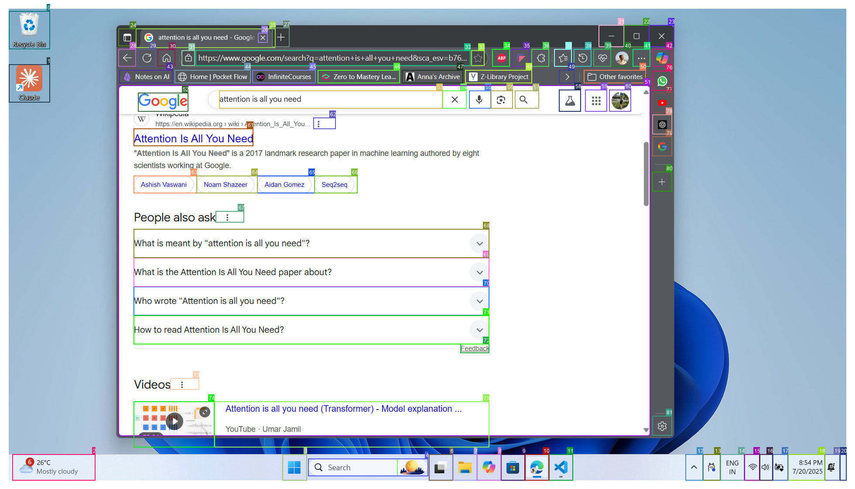Open the Extensions puzzle icon
Screen dimensions: 855x489
[541, 58]
